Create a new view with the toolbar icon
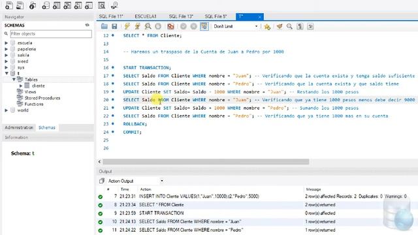 (67, 5)
